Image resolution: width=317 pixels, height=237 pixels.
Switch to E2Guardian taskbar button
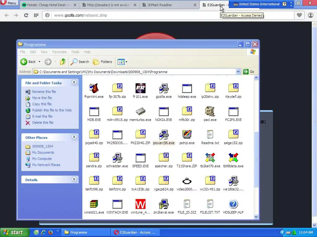coord(135,232)
